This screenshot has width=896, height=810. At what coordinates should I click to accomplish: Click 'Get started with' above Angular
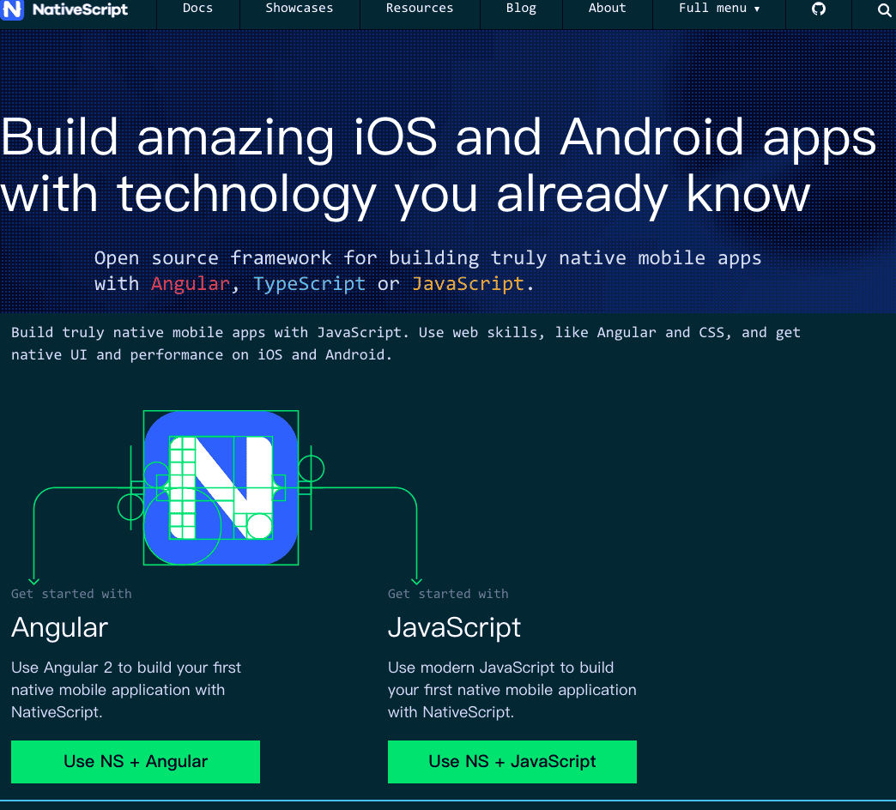[x=71, y=594]
